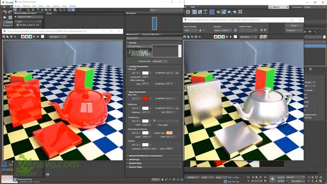Open Options menu in Slate Material Editor
Viewport: 327px width, 184px height.
pos(56,6)
